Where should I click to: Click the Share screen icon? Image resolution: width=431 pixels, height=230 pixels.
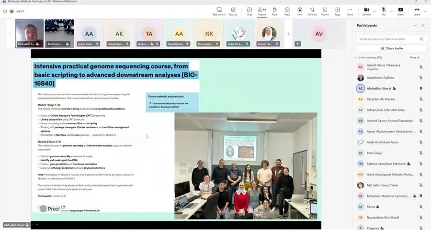pyautogui.click(x=400, y=11)
